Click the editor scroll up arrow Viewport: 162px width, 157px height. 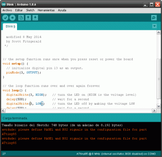click(159, 32)
